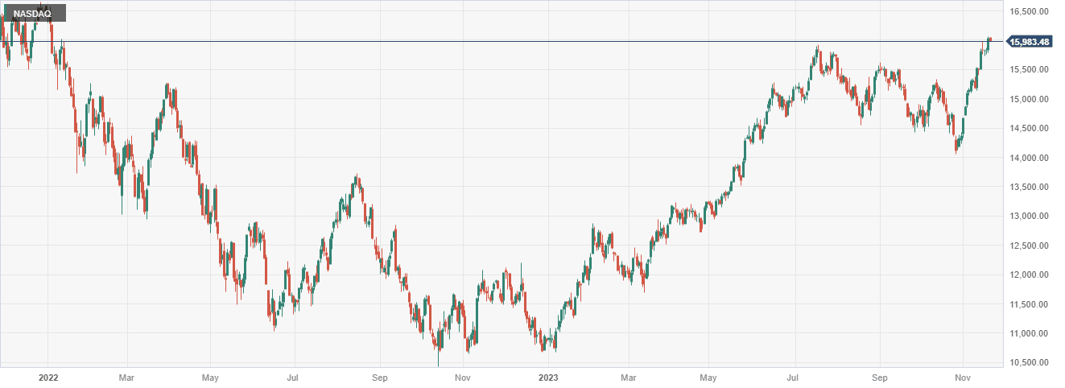Click the 13,000.00 price axis label
Image resolution: width=1065 pixels, height=388 pixels.
pyautogui.click(x=1030, y=217)
